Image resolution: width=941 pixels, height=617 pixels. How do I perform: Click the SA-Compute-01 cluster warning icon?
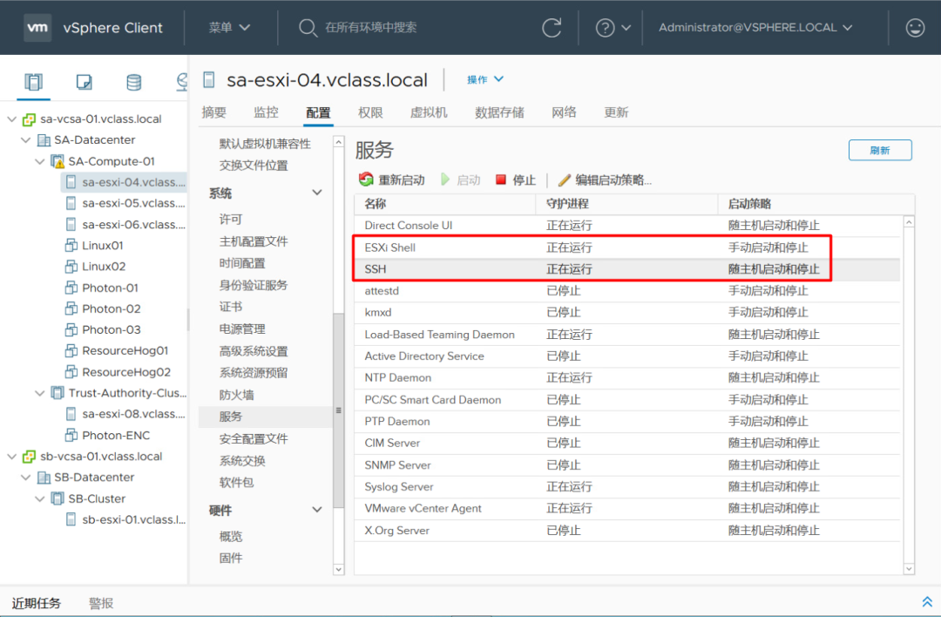coord(58,161)
